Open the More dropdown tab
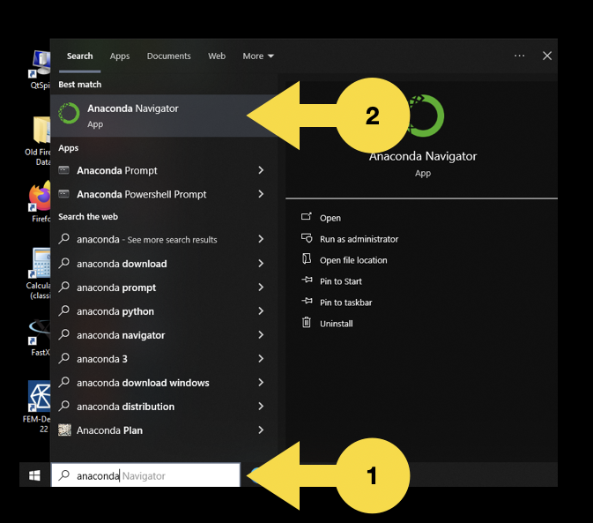Viewport: 593px width, 523px height. click(258, 56)
